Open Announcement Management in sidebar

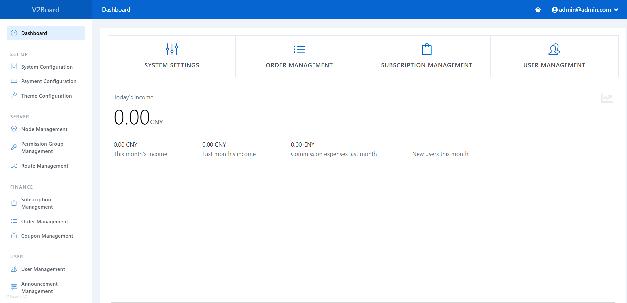pyautogui.click(x=39, y=288)
